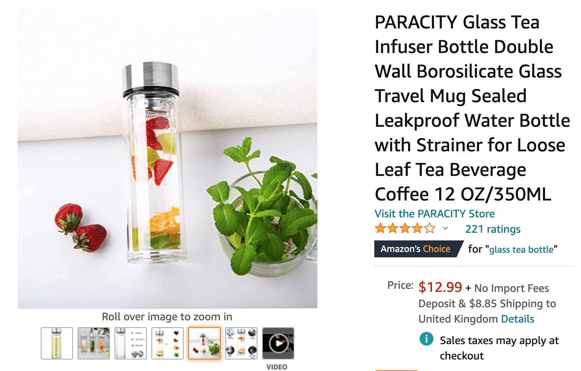Click the VIDEO label under the thumbnail
581x371 pixels.
point(277,367)
